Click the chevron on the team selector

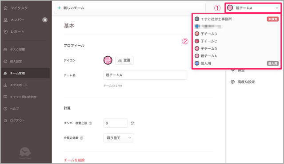(x=277, y=8)
